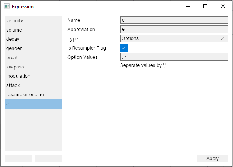This screenshot has width=233, height=167.
Task: Select the velocity expression
Action: (x=33, y=21)
